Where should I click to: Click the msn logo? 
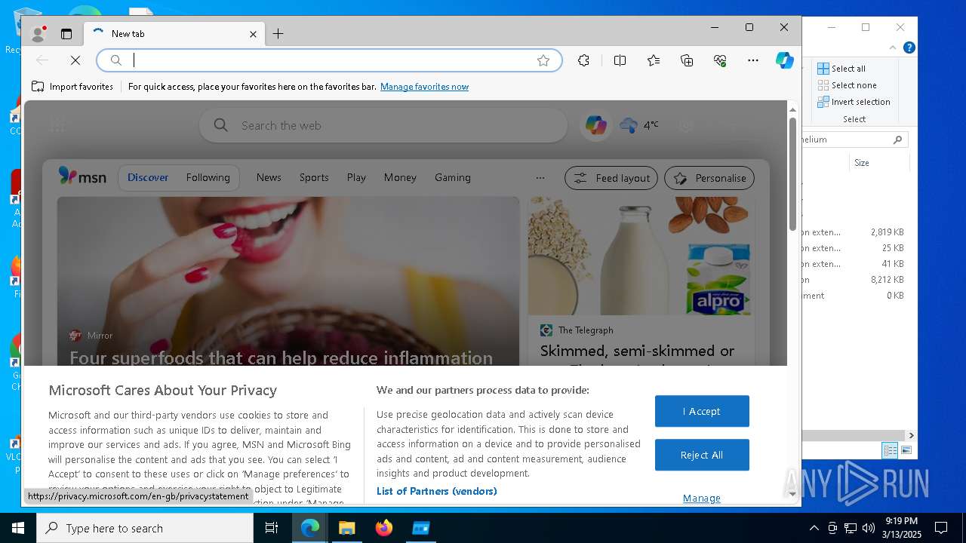pos(82,177)
